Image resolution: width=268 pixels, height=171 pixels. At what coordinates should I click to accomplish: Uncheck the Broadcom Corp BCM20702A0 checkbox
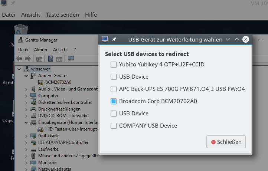coord(114,101)
